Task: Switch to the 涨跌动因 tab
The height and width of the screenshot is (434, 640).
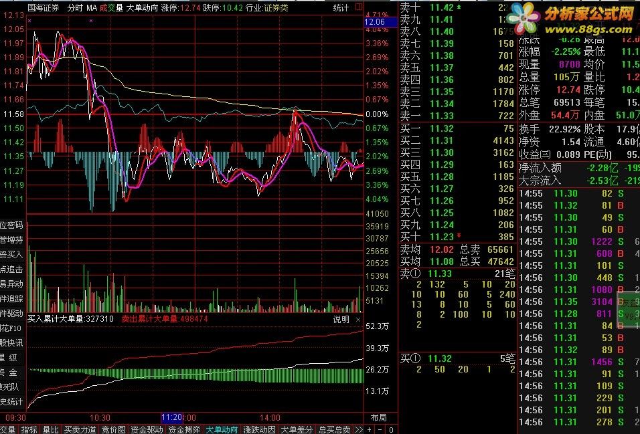Action: (259, 429)
